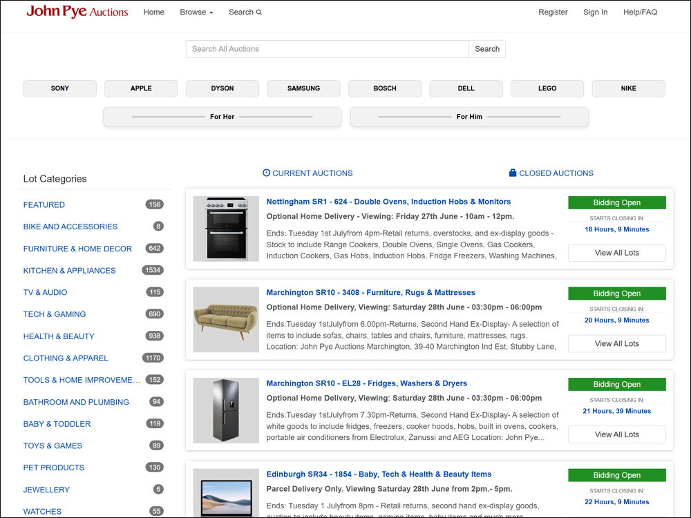Open the Current Auctions tab
This screenshot has height=518, width=691.
coord(307,173)
